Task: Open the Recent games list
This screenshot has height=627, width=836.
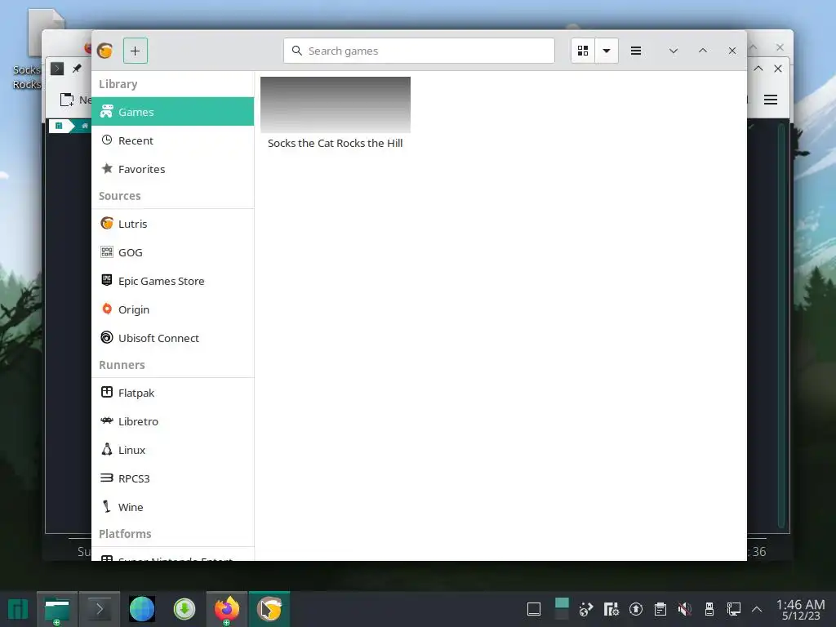Action: click(x=173, y=140)
